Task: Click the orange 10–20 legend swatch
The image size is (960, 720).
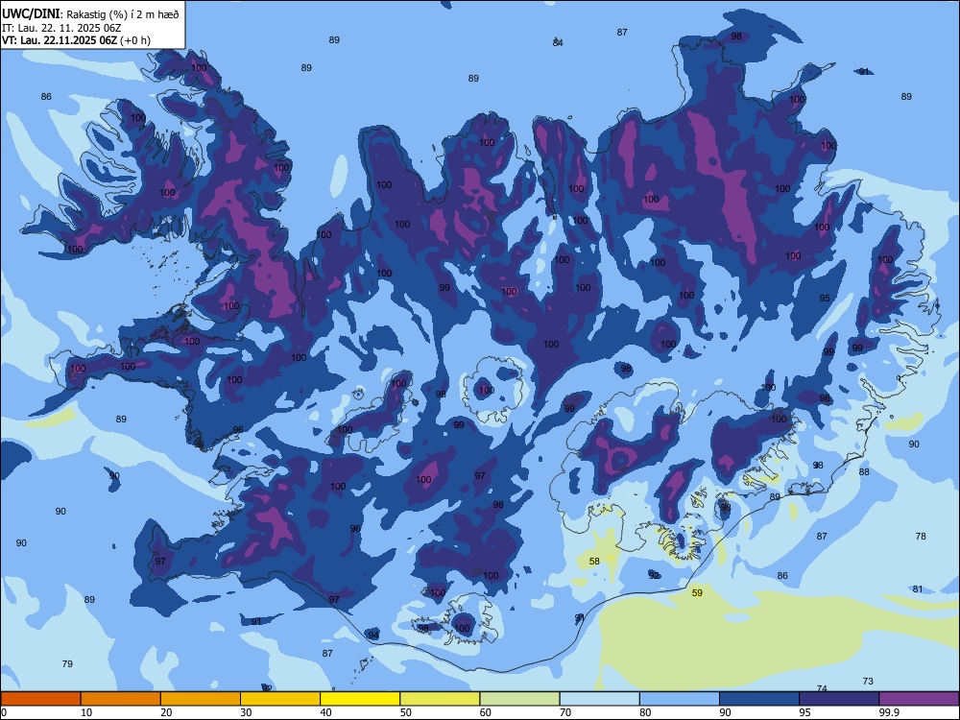Action: pyautogui.click(x=121, y=699)
